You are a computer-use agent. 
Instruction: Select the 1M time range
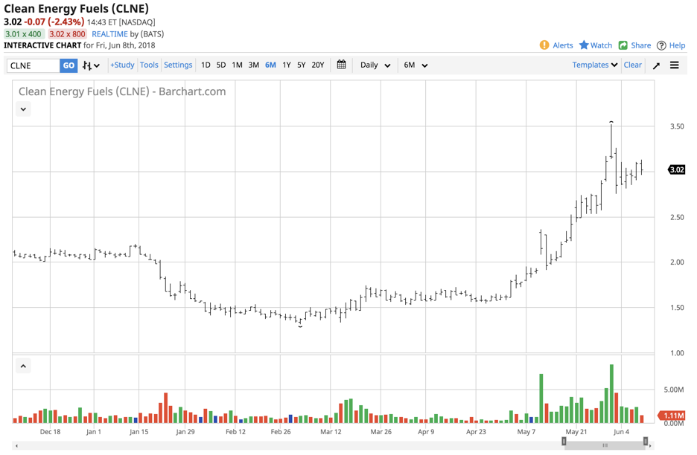[x=237, y=65]
